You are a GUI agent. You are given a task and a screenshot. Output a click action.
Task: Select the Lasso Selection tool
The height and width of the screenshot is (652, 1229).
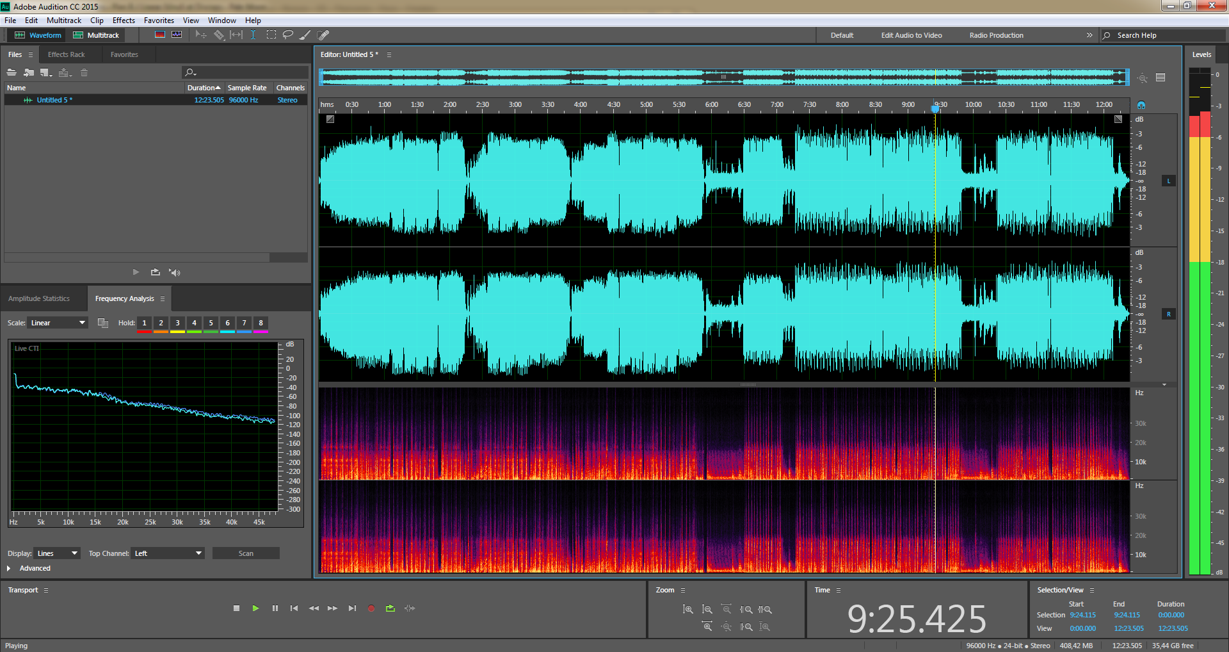click(288, 35)
